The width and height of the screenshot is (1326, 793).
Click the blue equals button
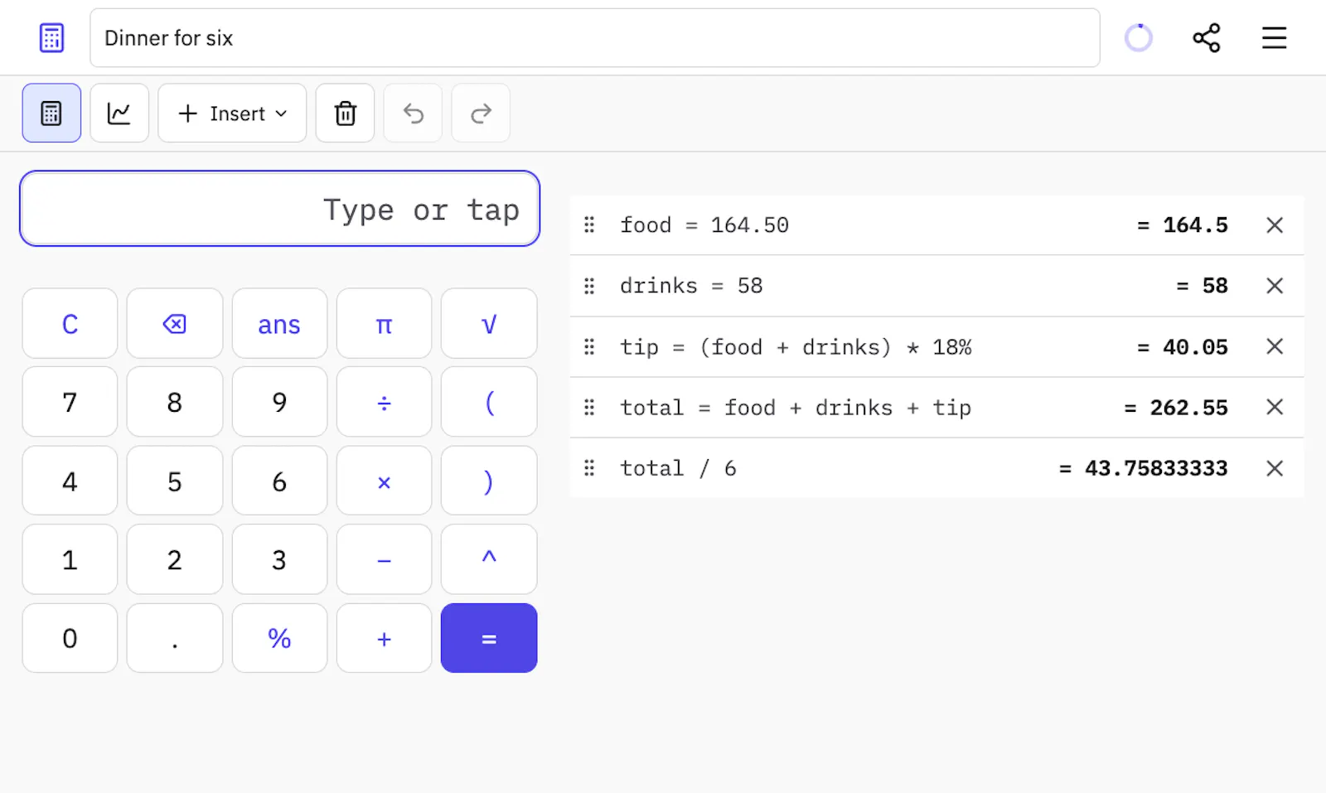(489, 638)
